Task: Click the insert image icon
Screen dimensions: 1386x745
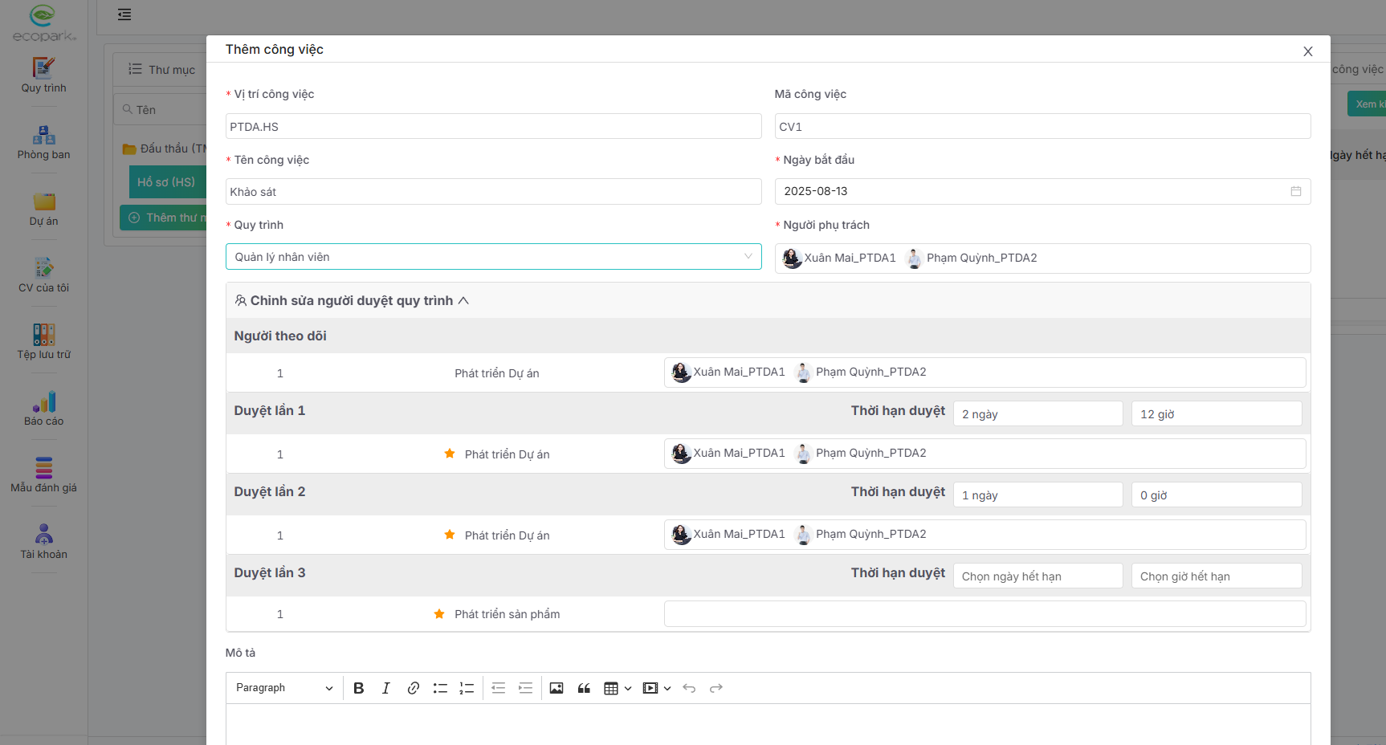Action: (x=556, y=688)
